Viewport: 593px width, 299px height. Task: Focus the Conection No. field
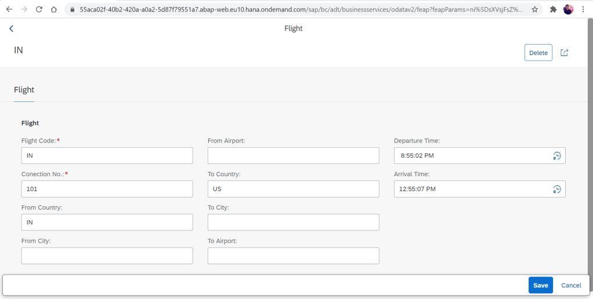click(107, 189)
